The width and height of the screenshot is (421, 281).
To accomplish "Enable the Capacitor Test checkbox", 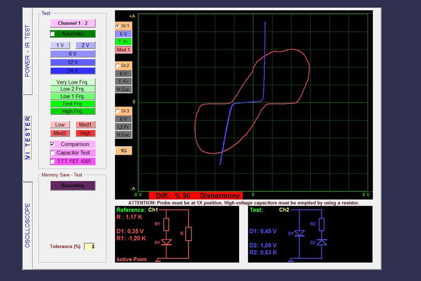I will [52, 153].
